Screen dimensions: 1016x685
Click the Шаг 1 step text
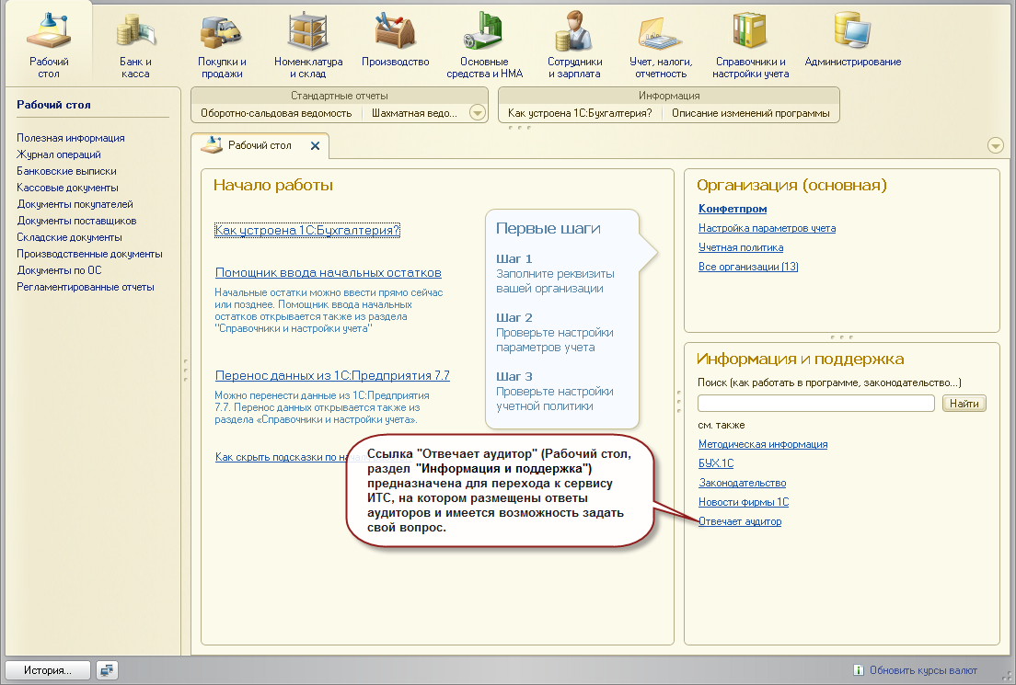[x=514, y=259]
